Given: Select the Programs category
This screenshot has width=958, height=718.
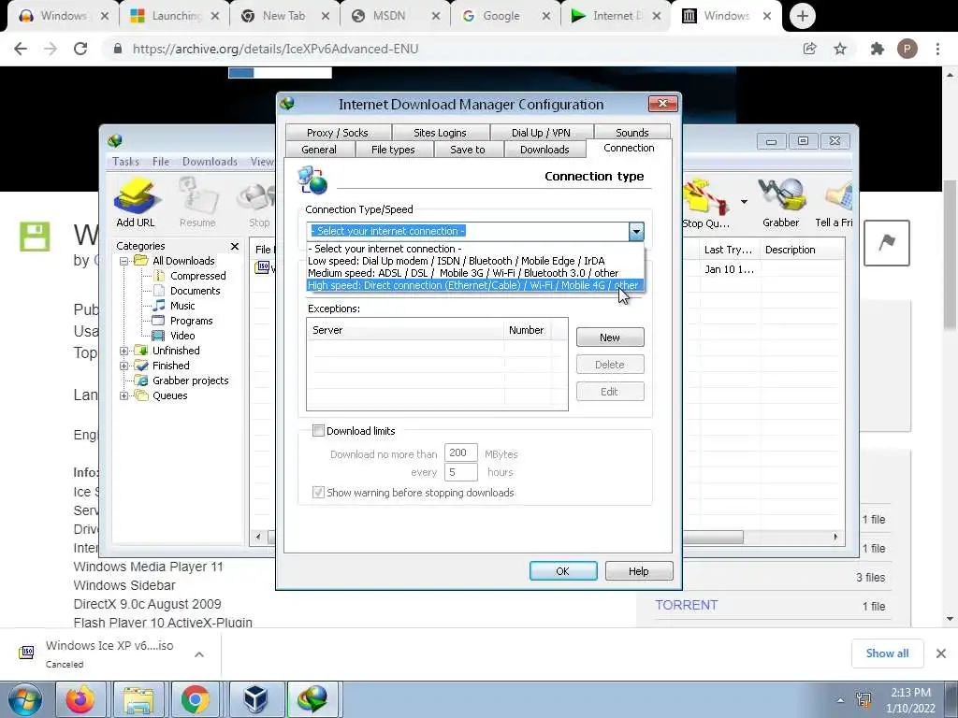Looking at the screenshot, I should [x=191, y=321].
